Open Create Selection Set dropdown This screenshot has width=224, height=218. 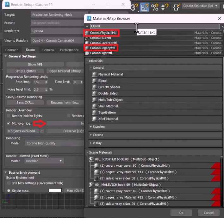[201, 6]
